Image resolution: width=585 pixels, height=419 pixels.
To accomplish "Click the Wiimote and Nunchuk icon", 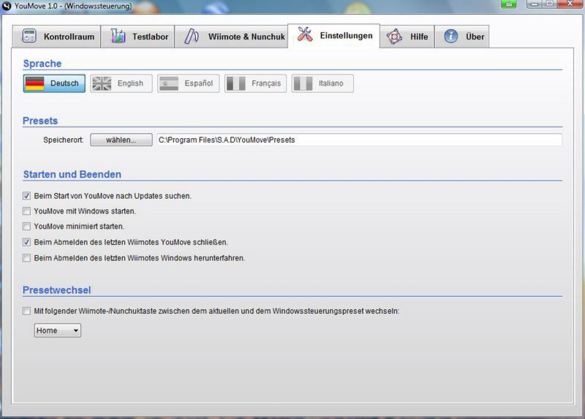I will pos(191,37).
